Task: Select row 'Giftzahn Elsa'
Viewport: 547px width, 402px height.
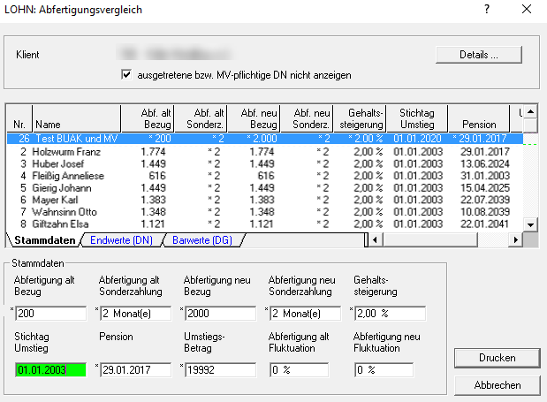Action: (265, 224)
